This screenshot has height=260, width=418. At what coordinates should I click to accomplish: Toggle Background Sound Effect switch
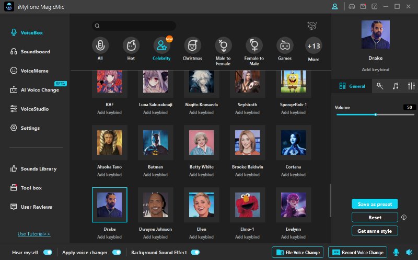pos(195,252)
